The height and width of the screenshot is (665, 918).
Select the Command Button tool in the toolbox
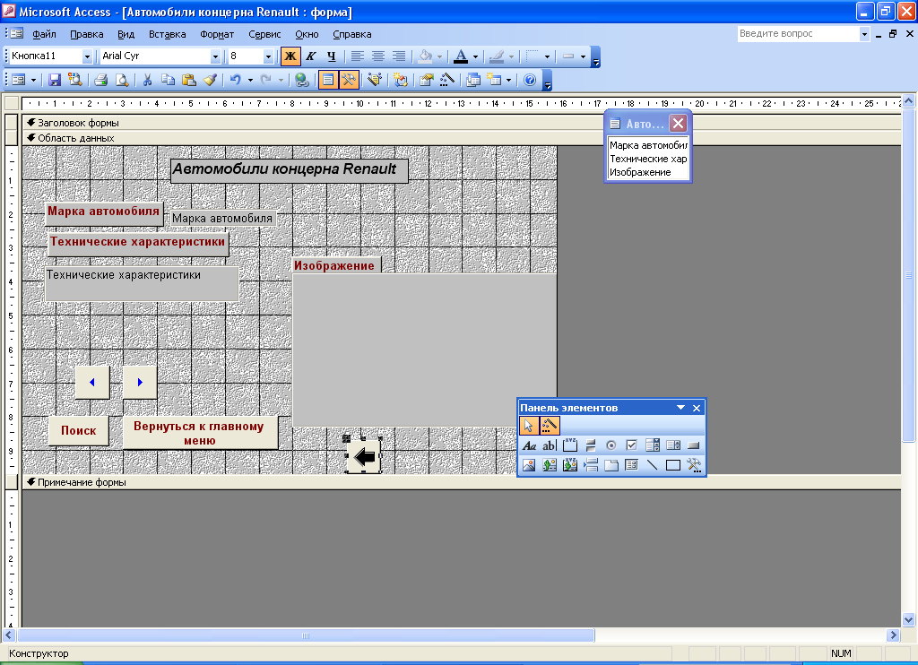[694, 445]
